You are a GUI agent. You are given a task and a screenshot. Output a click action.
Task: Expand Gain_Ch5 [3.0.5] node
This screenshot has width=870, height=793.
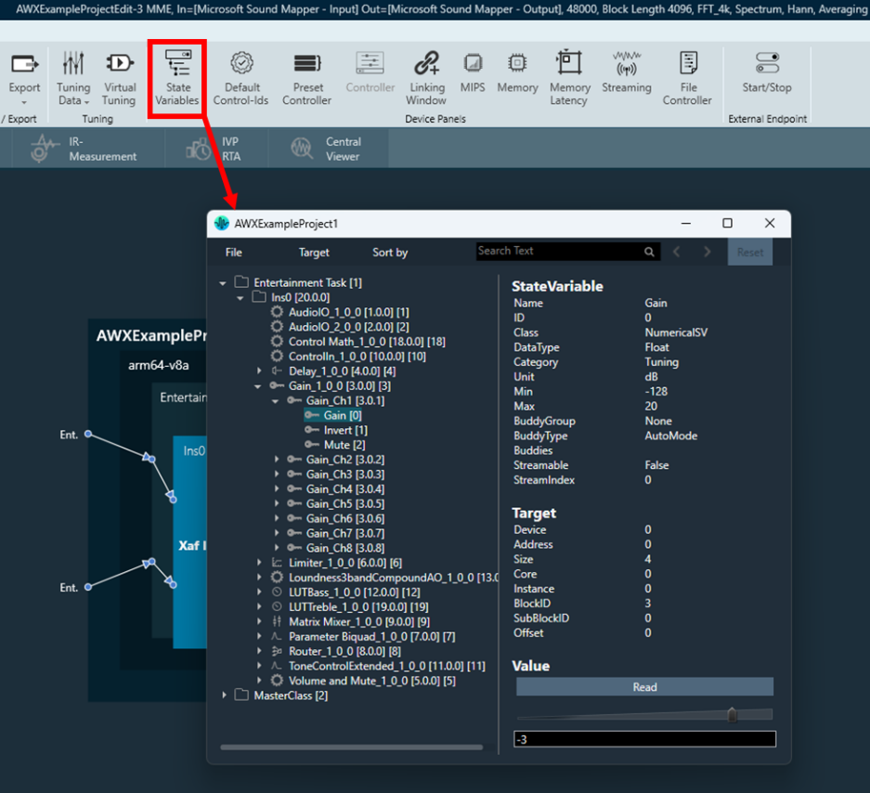[x=277, y=504]
